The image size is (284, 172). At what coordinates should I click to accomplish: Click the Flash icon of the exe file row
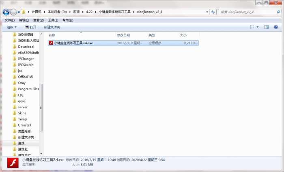(51, 43)
